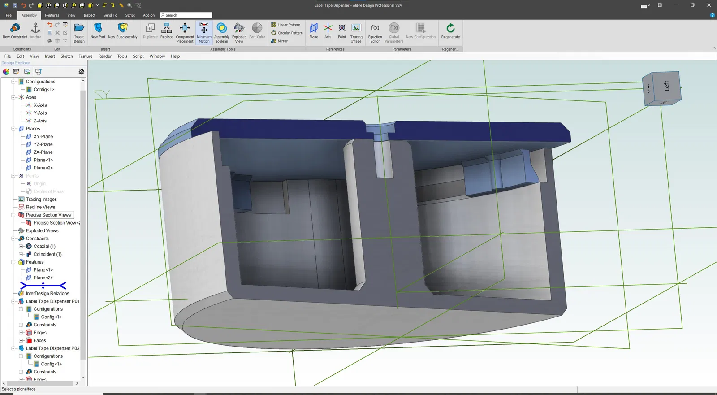Collapse the Planes tree node
Viewport: 717px width, 395px height.
click(x=13, y=129)
